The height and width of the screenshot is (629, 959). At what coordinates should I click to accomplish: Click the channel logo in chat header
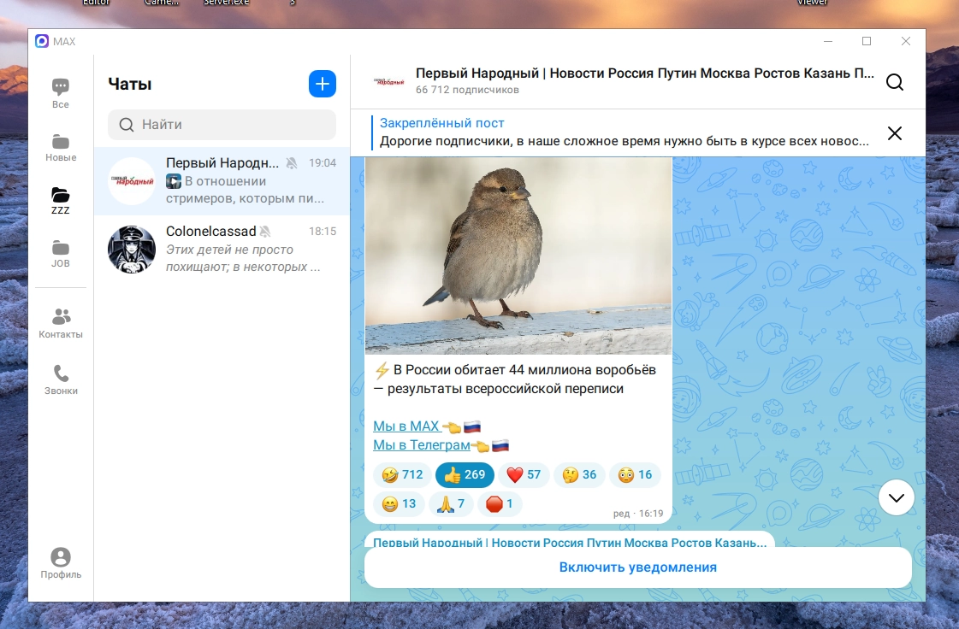[389, 81]
